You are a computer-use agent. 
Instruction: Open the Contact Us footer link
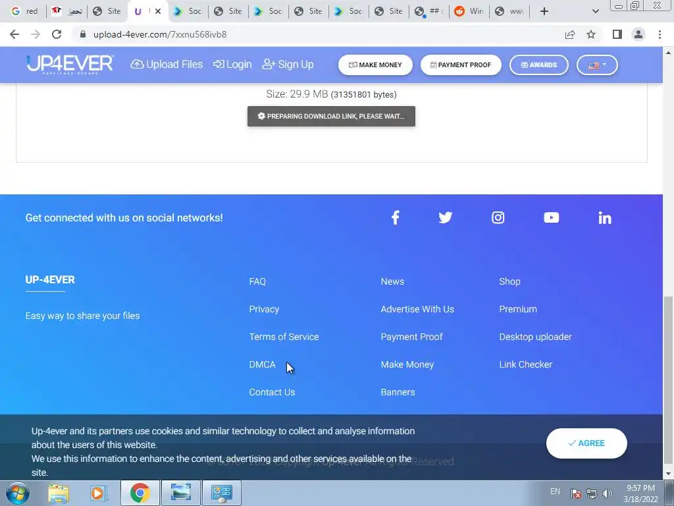(272, 392)
